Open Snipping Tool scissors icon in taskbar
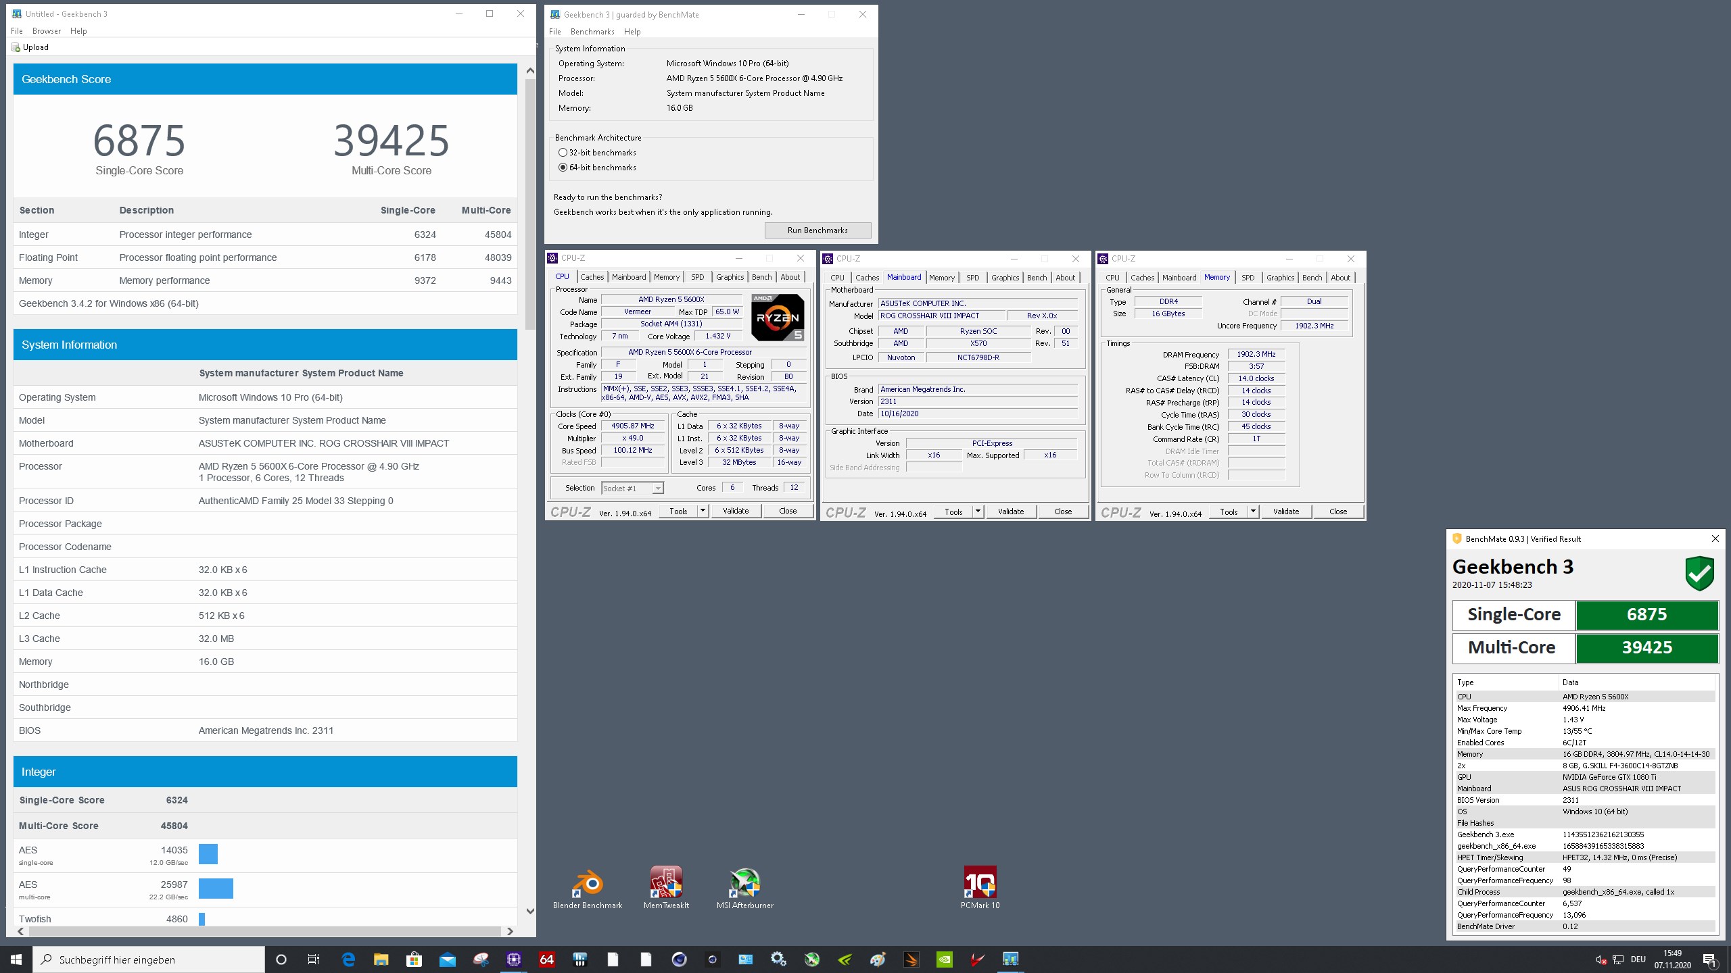1731x973 pixels. click(x=481, y=959)
